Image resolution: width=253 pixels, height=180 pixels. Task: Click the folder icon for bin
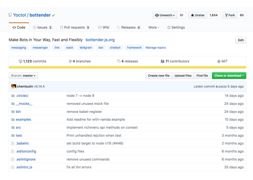(x=13, y=111)
